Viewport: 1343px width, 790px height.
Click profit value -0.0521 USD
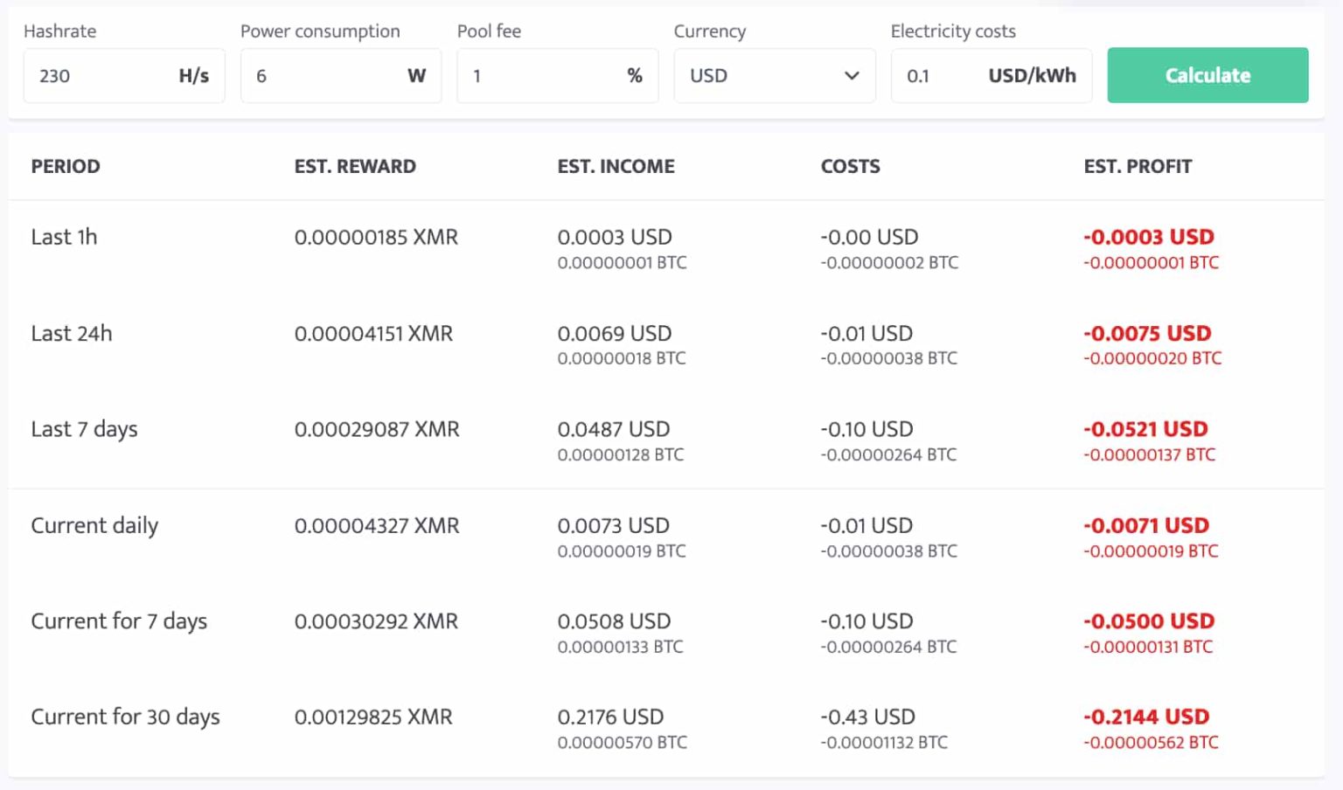tap(1145, 429)
